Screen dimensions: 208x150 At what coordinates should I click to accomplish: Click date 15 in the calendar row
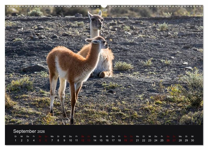[101, 140]
